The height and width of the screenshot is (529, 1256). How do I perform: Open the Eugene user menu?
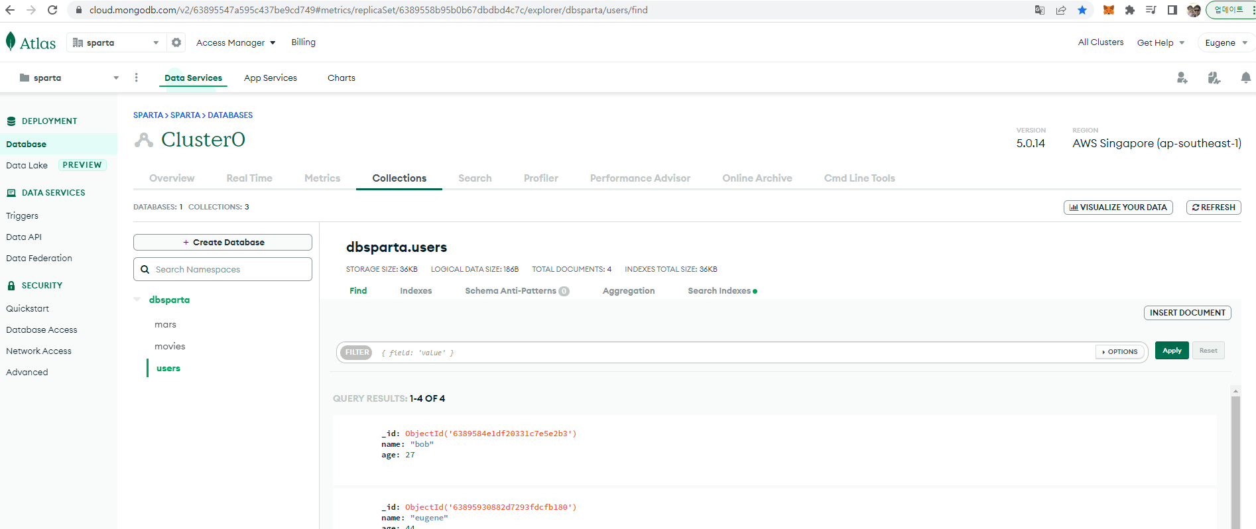coord(1226,42)
